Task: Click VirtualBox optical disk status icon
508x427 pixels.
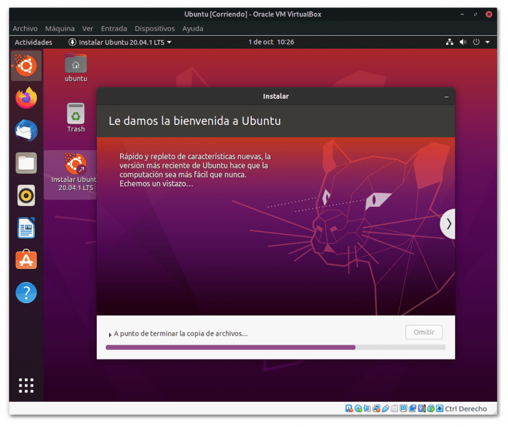Action: click(358, 409)
